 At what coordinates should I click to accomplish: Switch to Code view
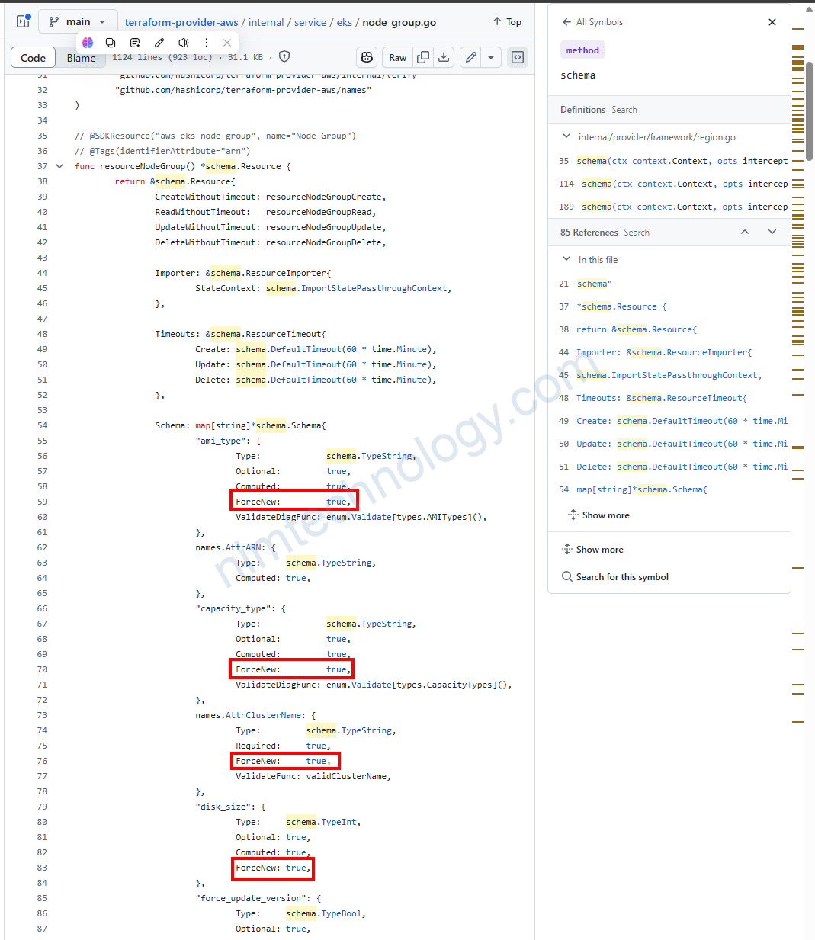33,58
